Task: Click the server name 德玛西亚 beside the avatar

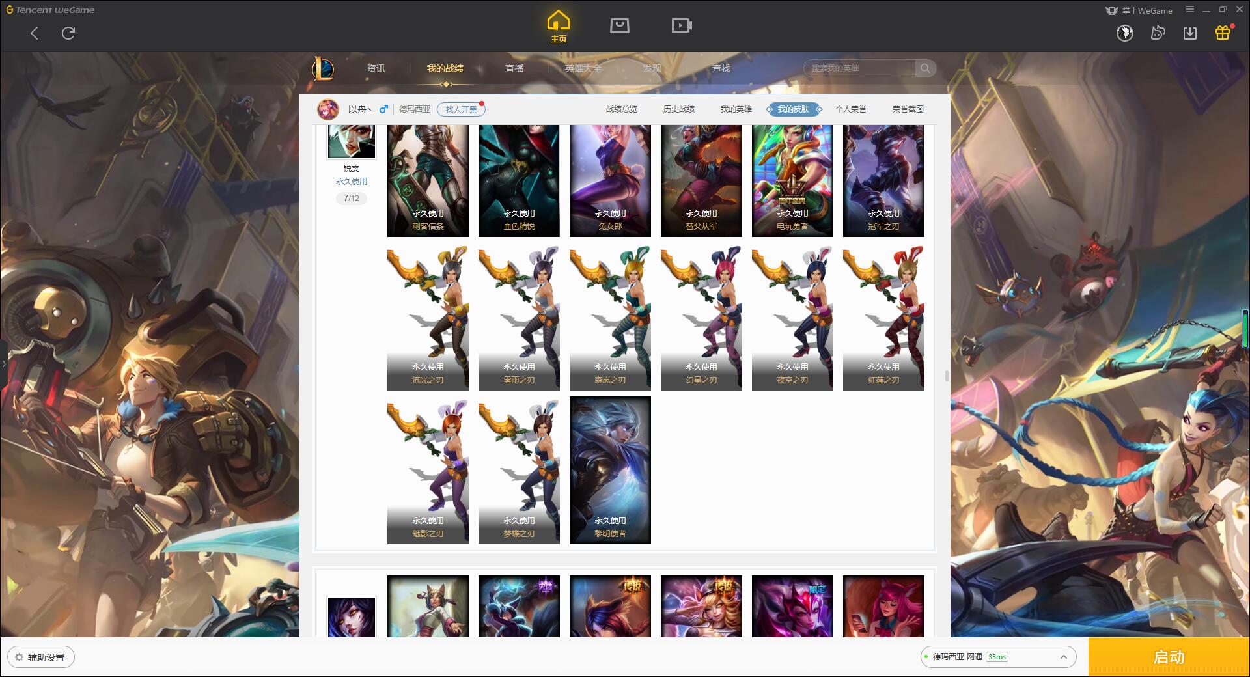Action: pyautogui.click(x=415, y=109)
